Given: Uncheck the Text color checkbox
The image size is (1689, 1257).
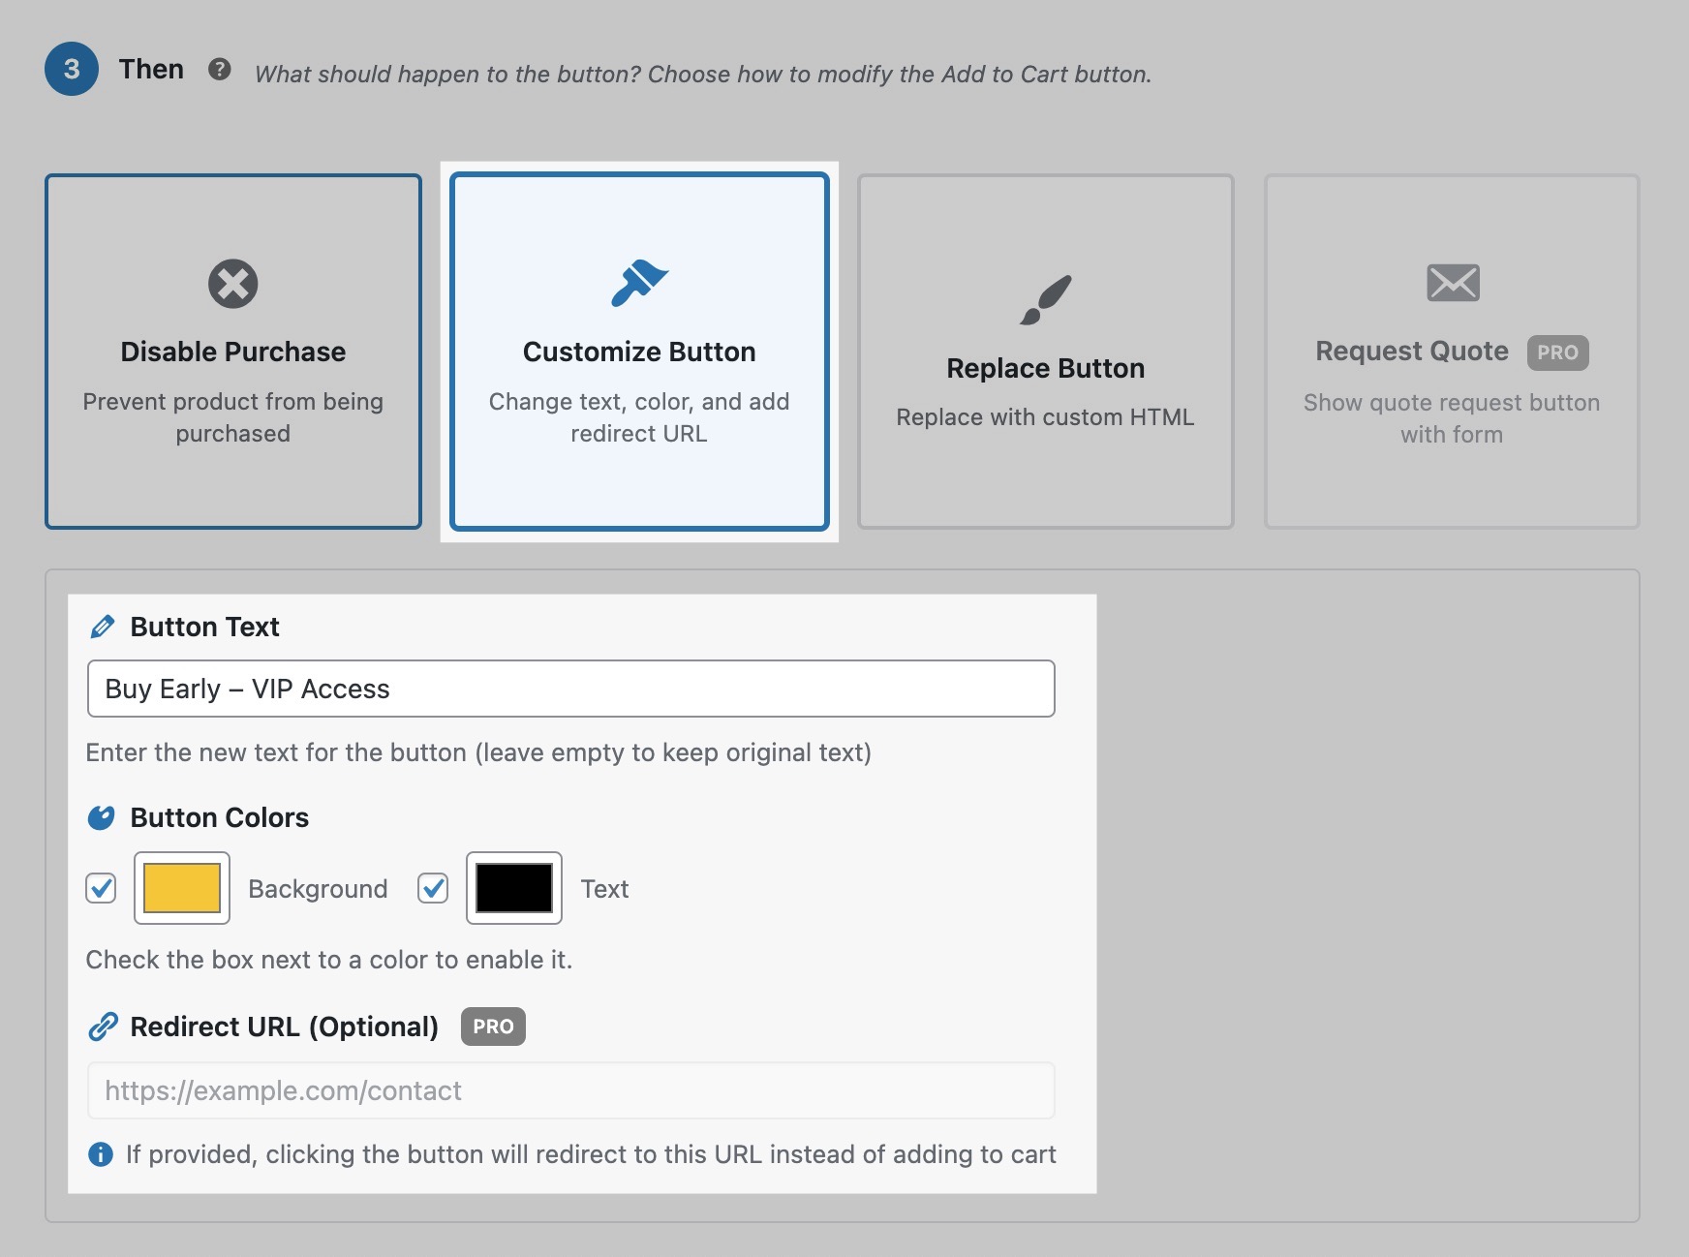Looking at the screenshot, I should 433,887.
